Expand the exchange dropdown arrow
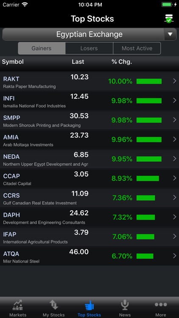179x318 pixels. [x=170, y=34]
